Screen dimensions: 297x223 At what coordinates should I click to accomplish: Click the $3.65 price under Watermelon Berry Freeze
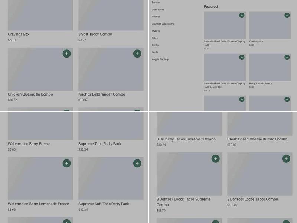[x=12, y=149]
